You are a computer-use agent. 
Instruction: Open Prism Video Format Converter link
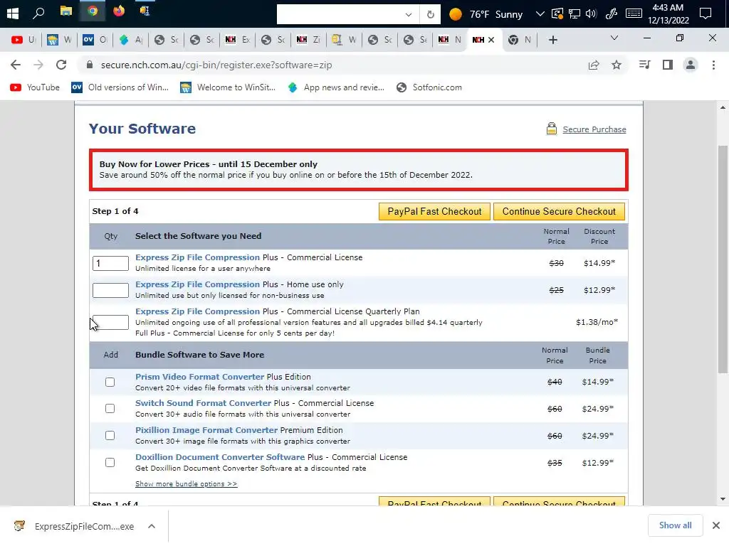[x=199, y=377]
